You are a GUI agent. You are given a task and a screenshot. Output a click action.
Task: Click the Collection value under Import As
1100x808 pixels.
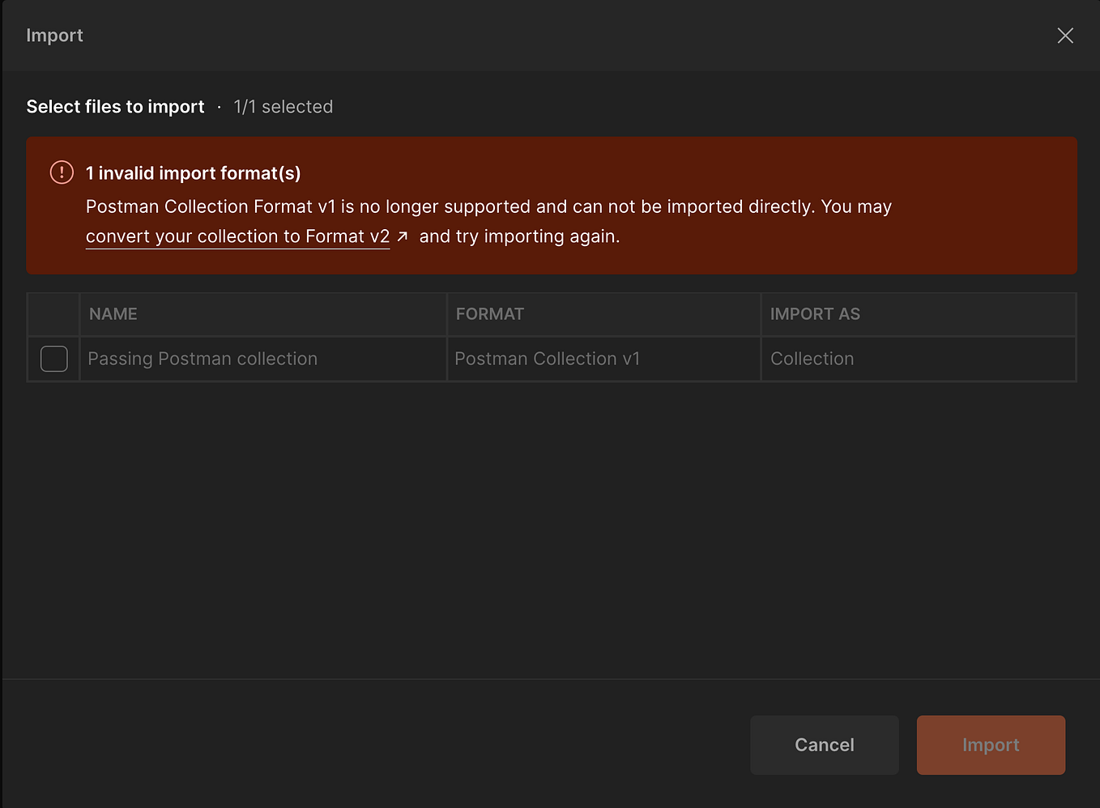point(812,359)
